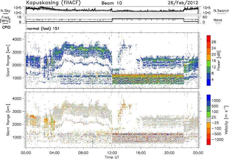Viewport: 229px width, 159px height.
Task: Click the '1000' value on Velocity scale
Action: [216, 100]
